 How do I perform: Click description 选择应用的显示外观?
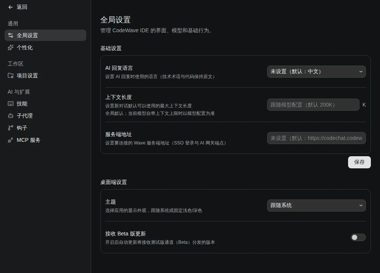(154, 210)
